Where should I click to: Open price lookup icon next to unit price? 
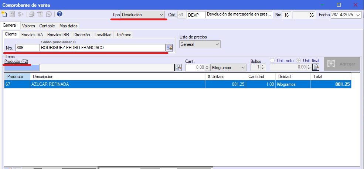(316, 67)
